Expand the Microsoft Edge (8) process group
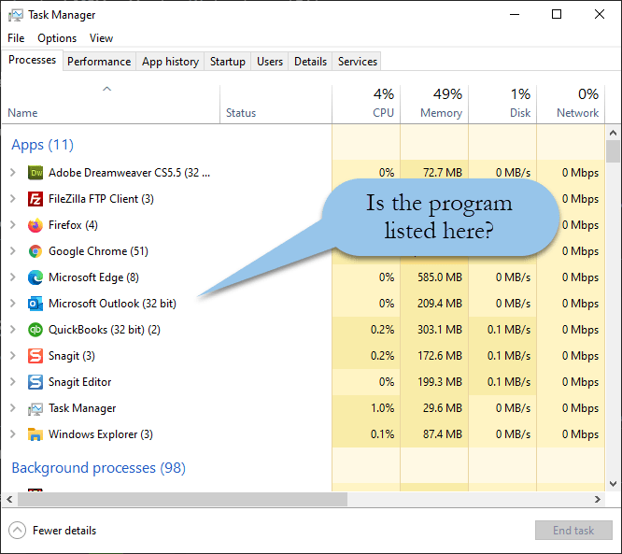Image resolution: width=622 pixels, height=554 pixels. tap(13, 277)
